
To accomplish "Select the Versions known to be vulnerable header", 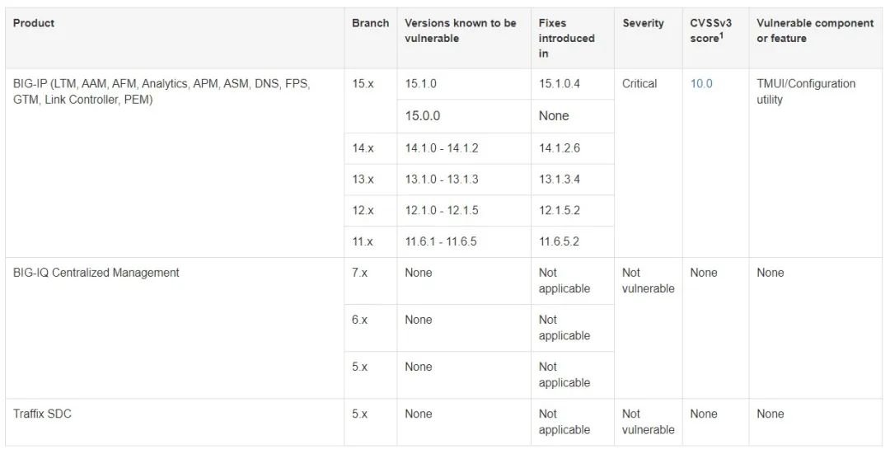I will pos(460,30).
